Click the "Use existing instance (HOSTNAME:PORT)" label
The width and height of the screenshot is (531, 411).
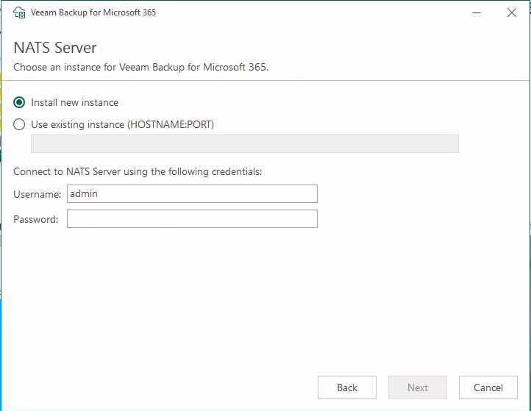[x=122, y=124]
